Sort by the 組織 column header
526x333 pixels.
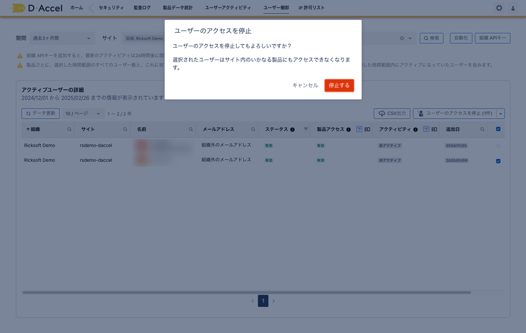coord(33,129)
